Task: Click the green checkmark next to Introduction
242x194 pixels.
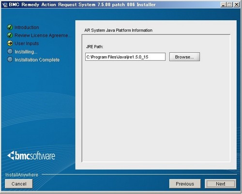Action: coord(10,27)
